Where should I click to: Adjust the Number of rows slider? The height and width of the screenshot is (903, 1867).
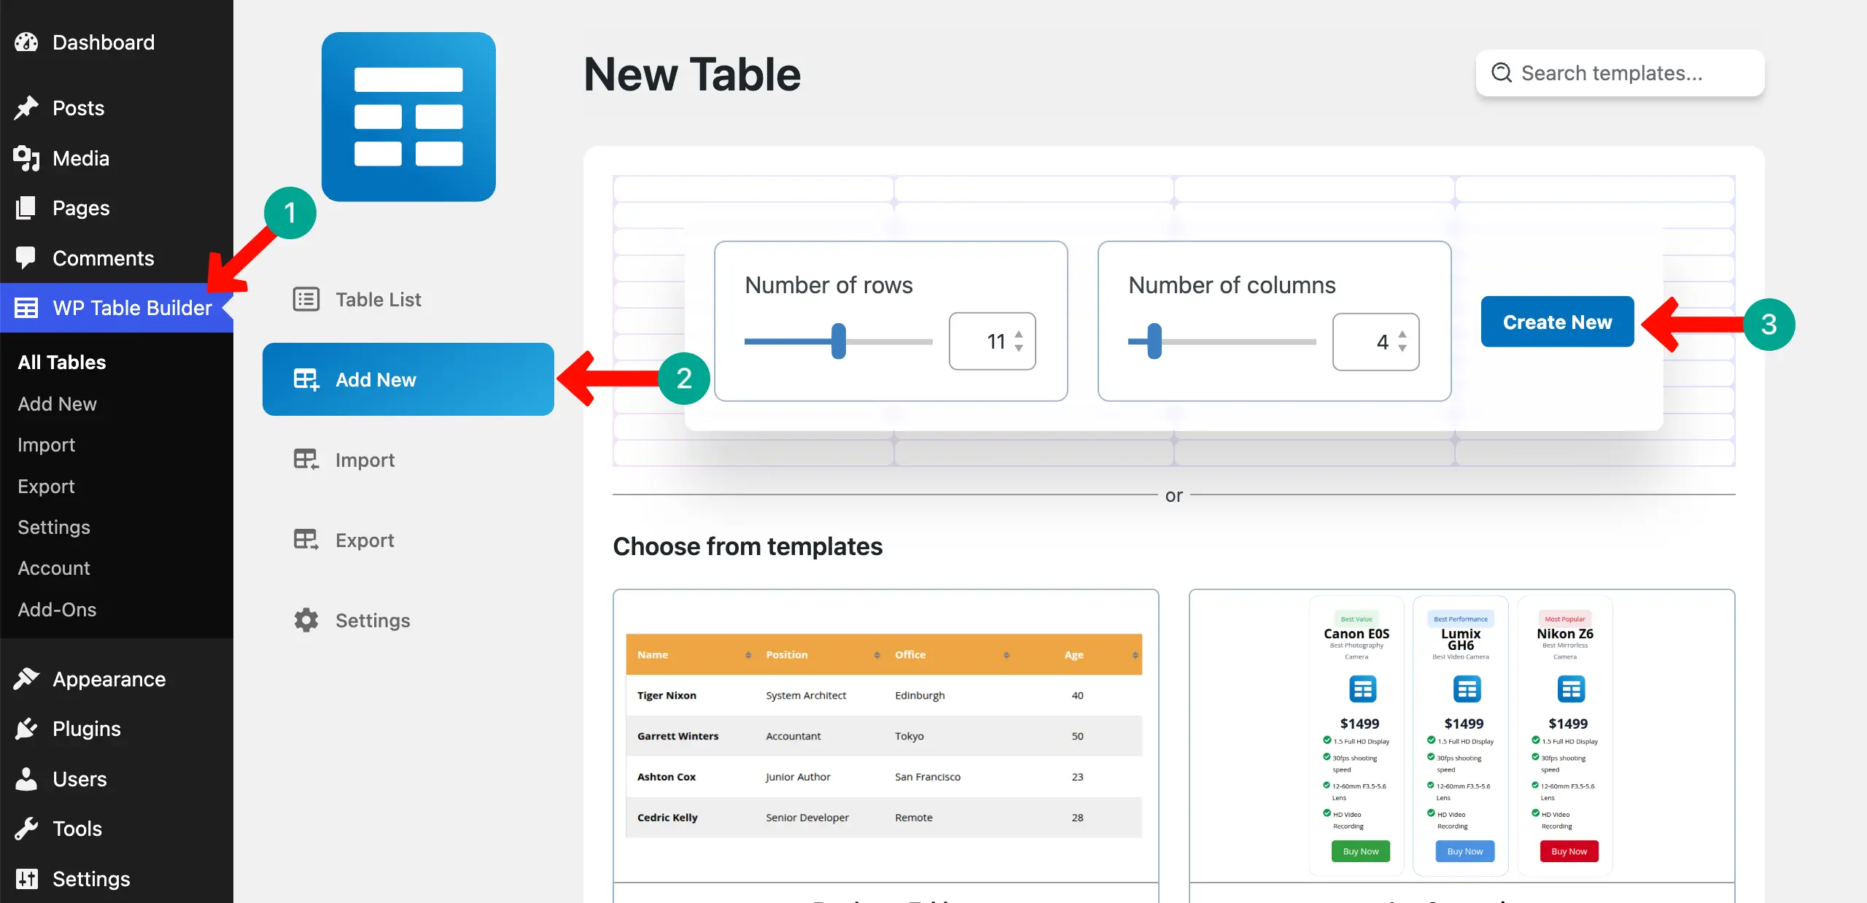tap(839, 342)
